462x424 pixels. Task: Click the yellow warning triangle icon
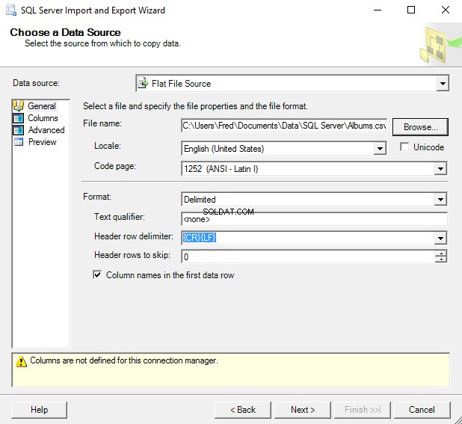point(21,361)
